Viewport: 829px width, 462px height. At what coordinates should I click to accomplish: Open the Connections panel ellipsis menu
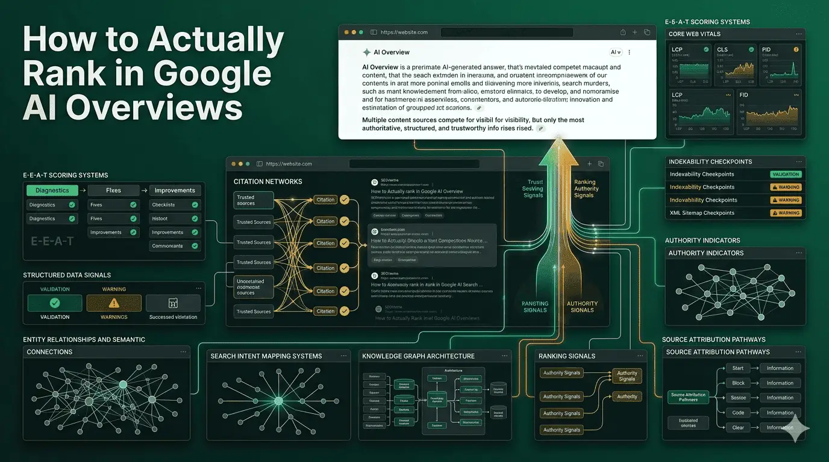click(x=184, y=352)
